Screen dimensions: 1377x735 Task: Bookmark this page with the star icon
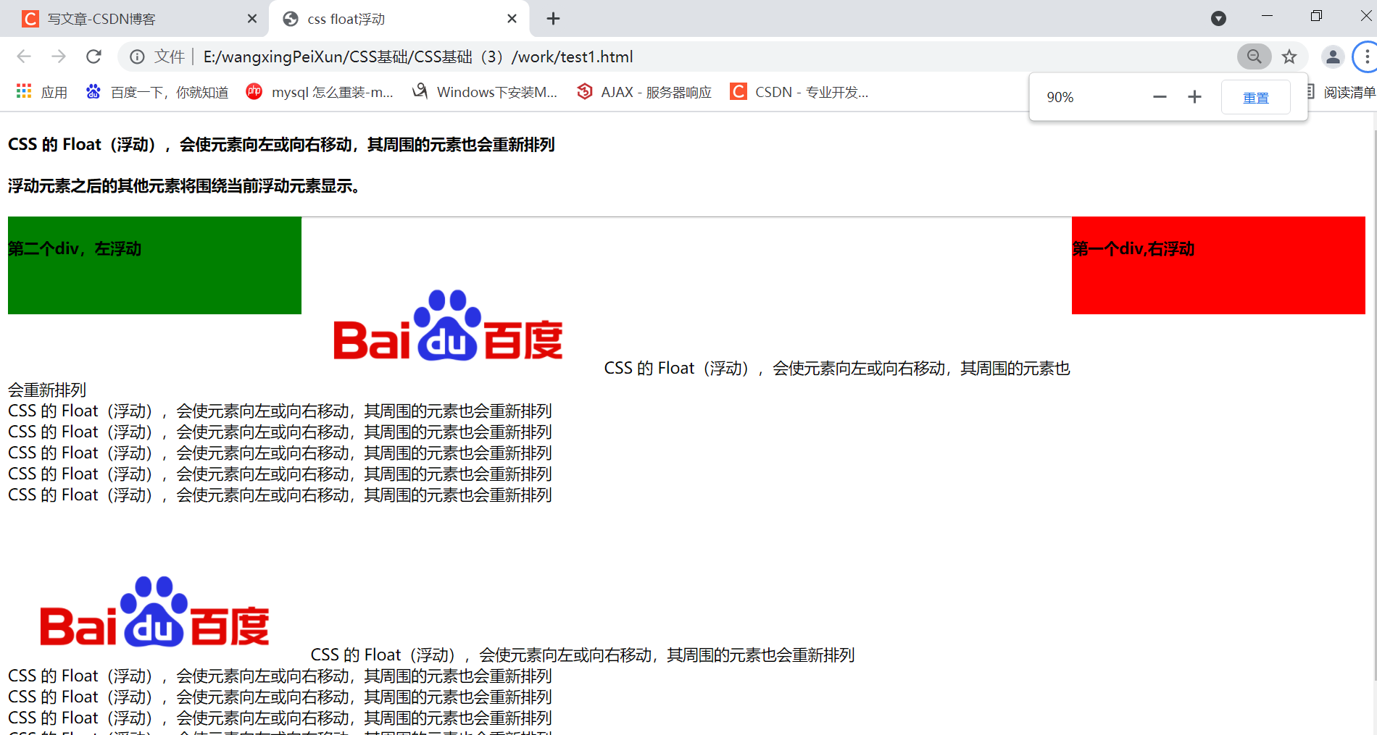[1289, 56]
